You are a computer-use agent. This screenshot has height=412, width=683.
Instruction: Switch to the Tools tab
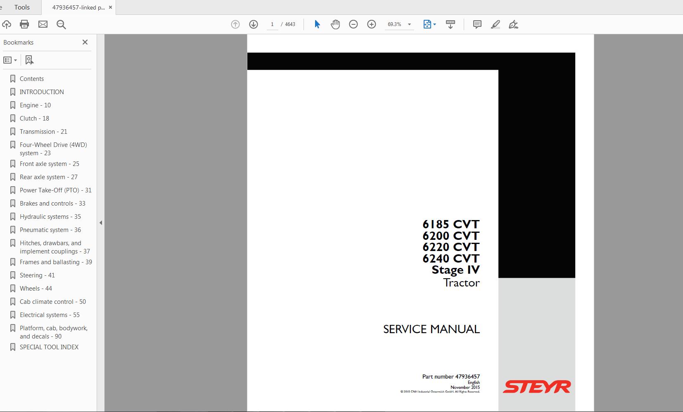point(21,7)
